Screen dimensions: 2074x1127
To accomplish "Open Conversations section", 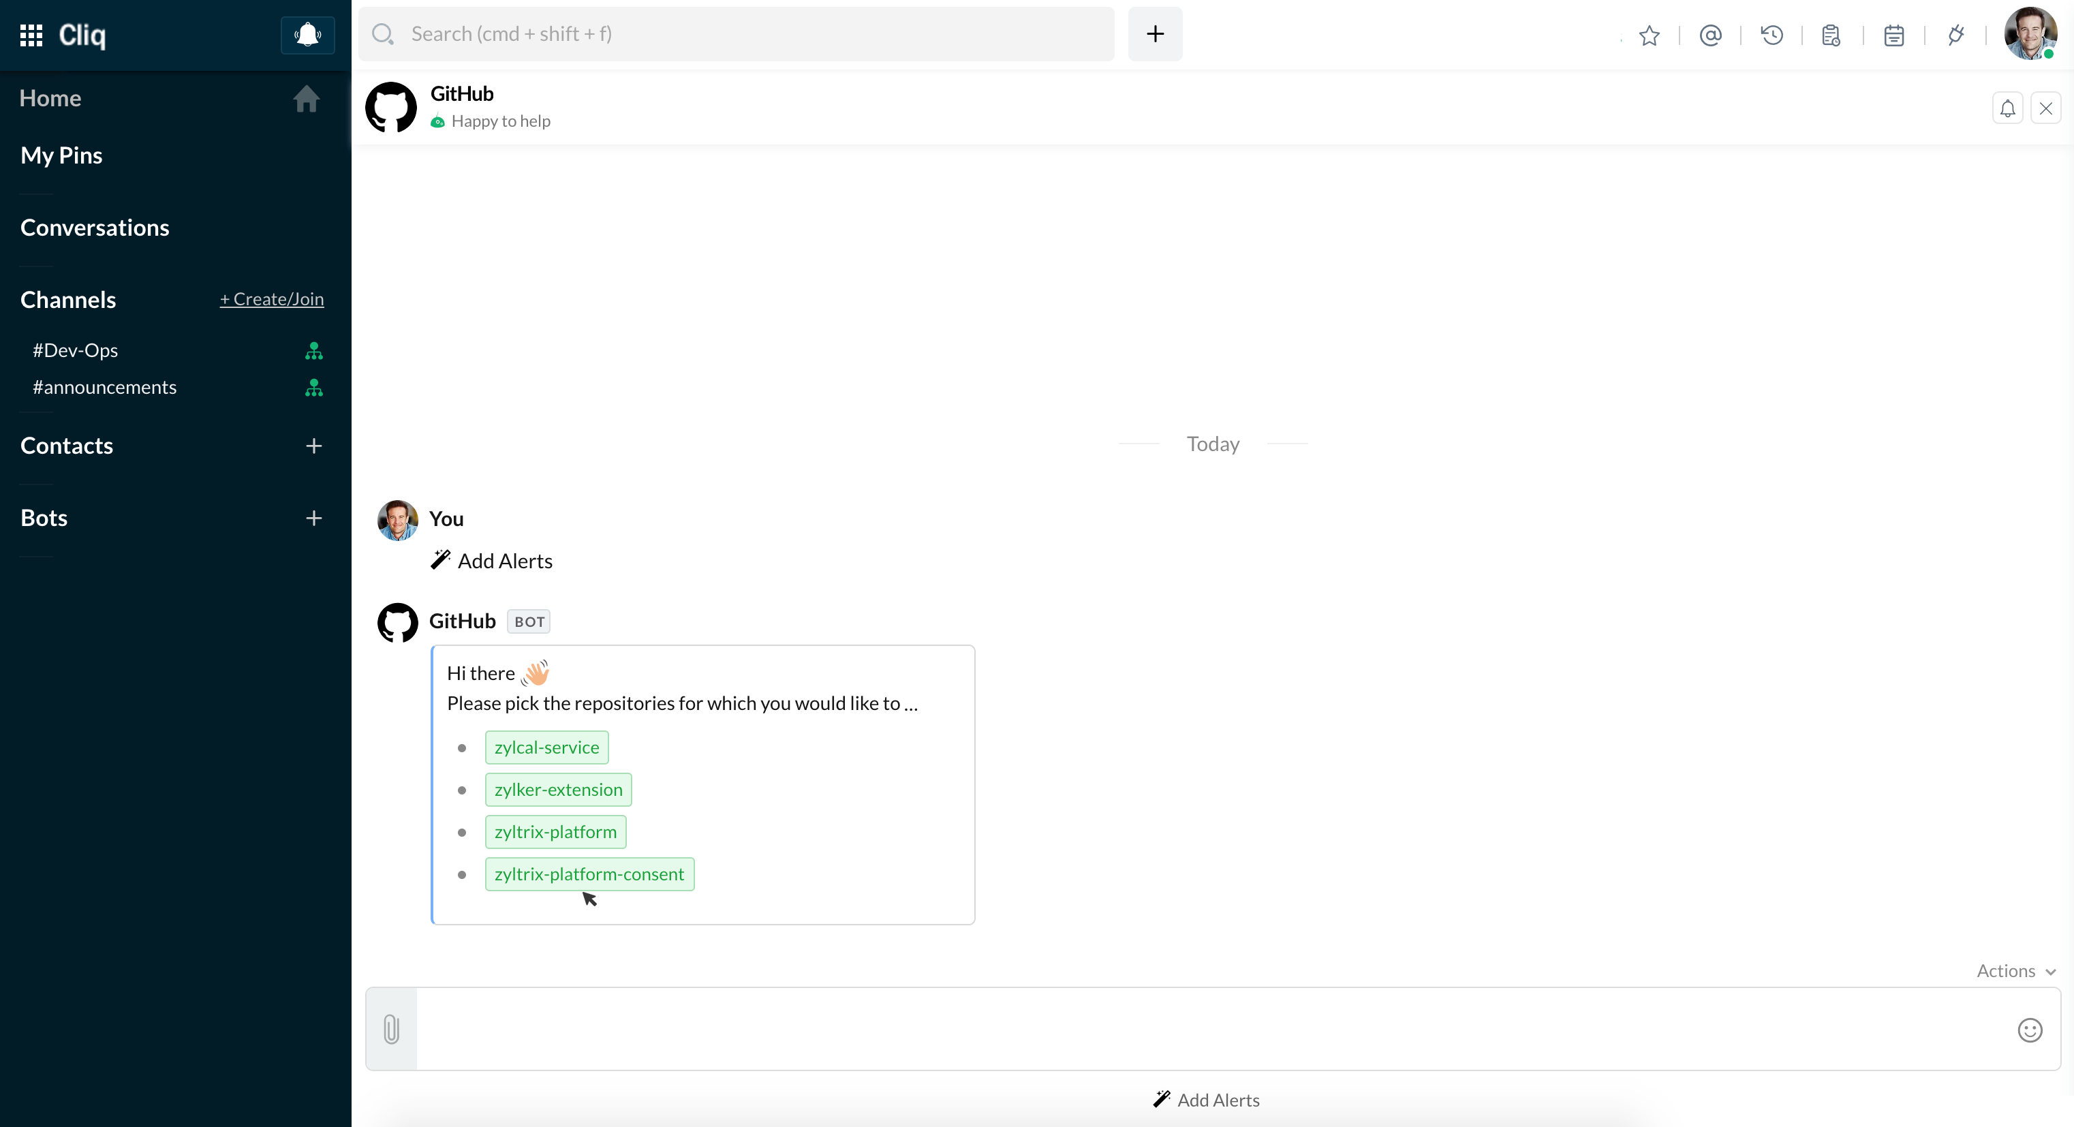I will (95, 228).
